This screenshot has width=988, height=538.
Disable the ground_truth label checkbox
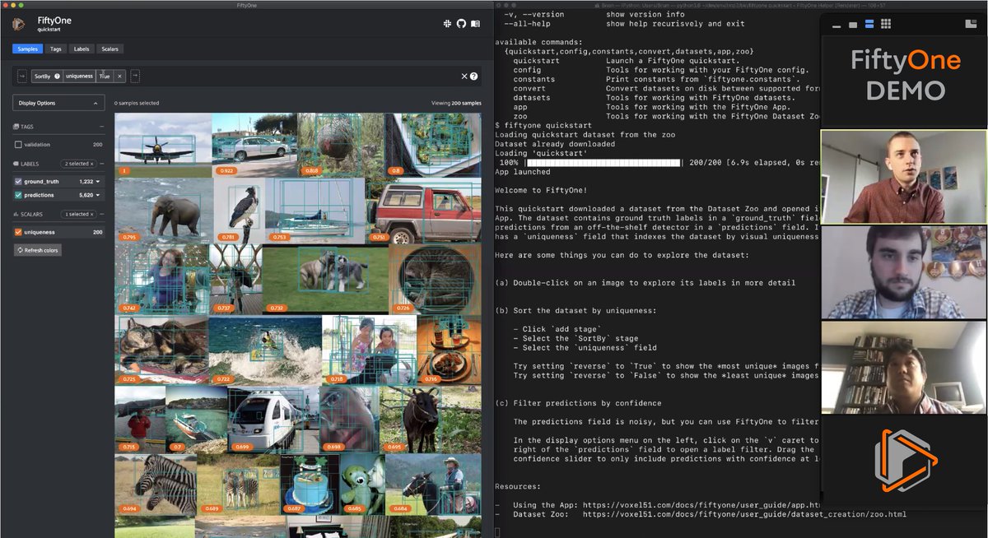coord(18,181)
